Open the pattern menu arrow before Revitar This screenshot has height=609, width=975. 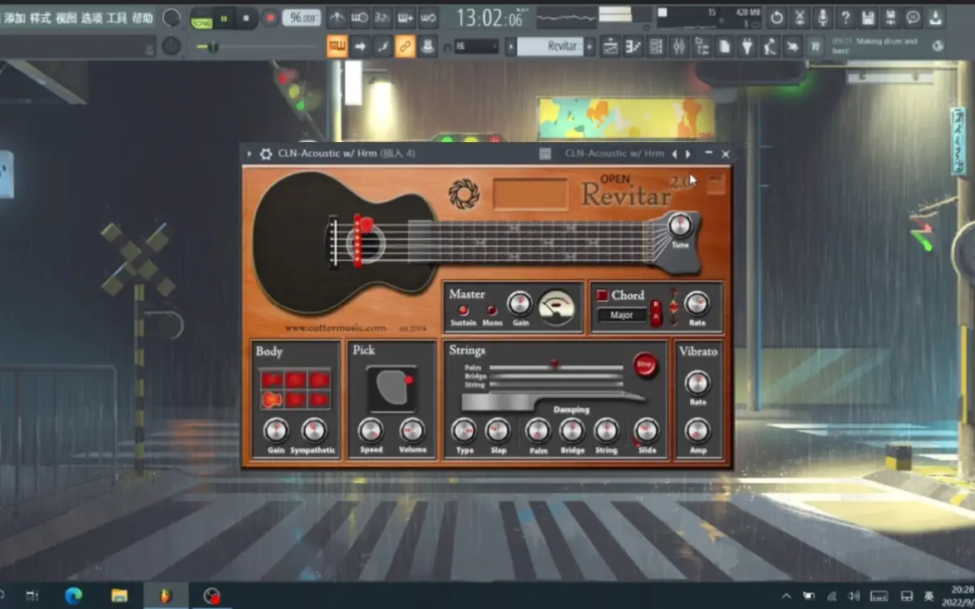[x=510, y=47]
